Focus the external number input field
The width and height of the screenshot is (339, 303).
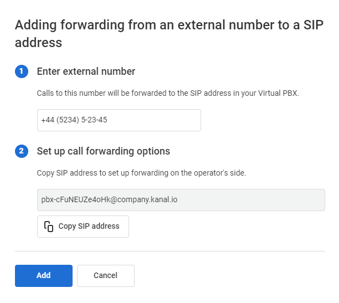(119, 120)
